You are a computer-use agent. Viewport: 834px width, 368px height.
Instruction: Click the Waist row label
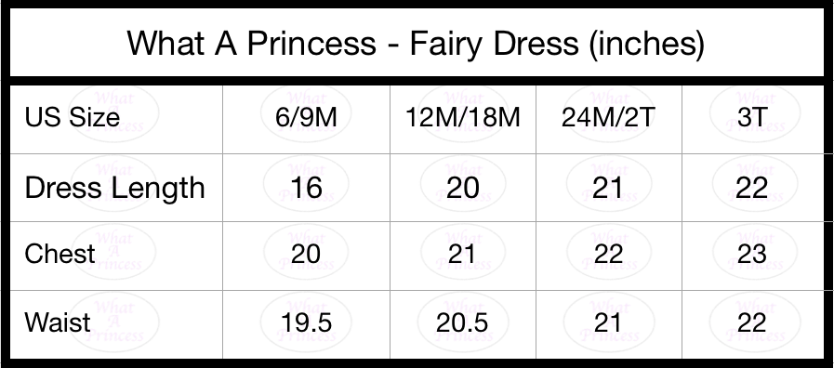pyautogui.click(x=58, y=322)
